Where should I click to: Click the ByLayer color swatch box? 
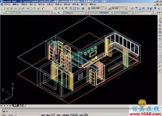tap(65, 13)
